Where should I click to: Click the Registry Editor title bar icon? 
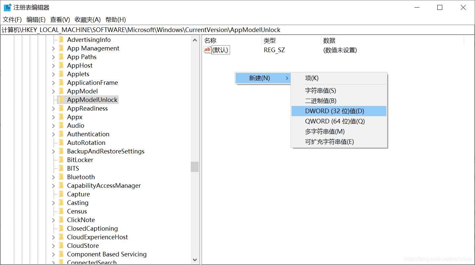[x=7, y=7]
